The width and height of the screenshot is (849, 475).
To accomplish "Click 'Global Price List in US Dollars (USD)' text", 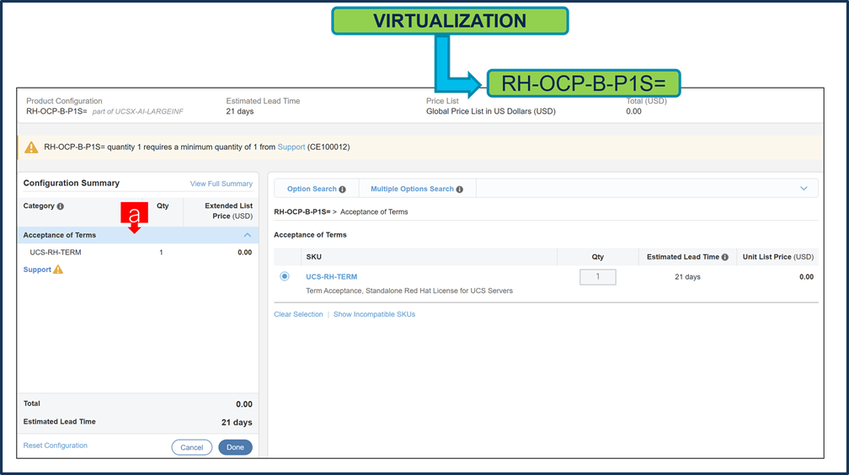I will [x=490, y=111].
